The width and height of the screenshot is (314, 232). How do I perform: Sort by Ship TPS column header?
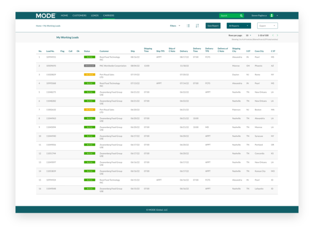click(x=160, y=51)
